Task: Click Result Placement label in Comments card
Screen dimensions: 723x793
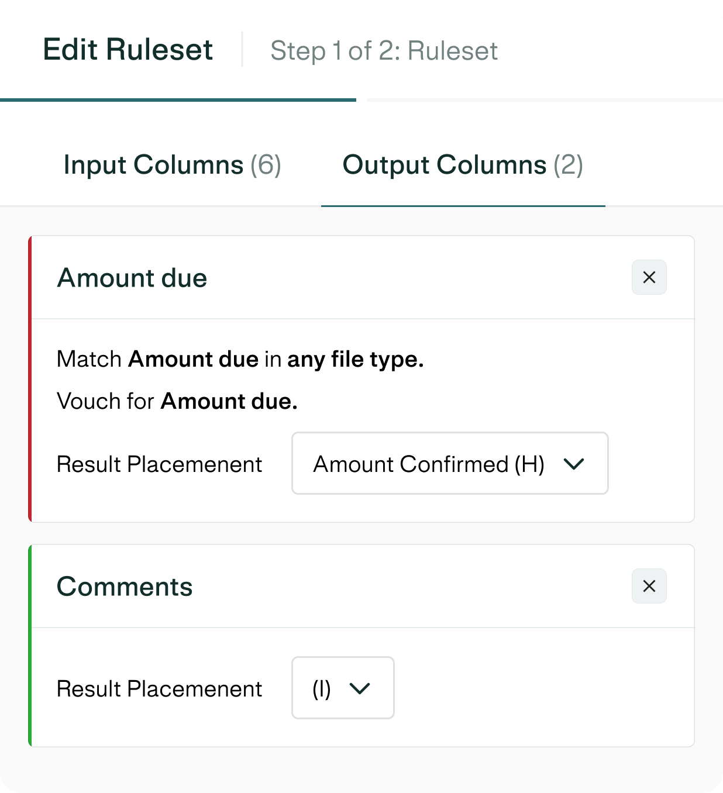Action: coord(159,689)
